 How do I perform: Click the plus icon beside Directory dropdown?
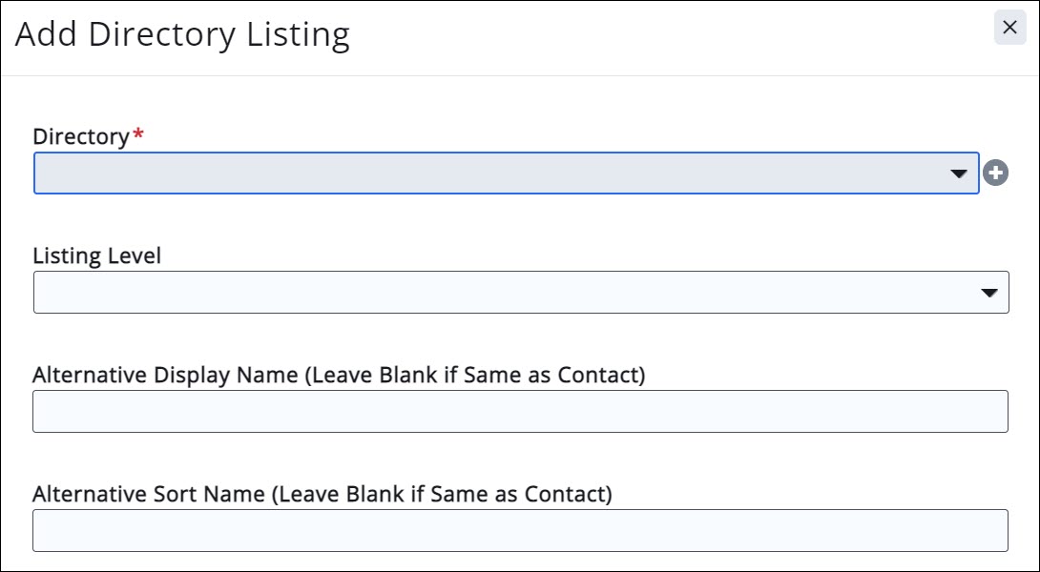click(x=995, y=174)
